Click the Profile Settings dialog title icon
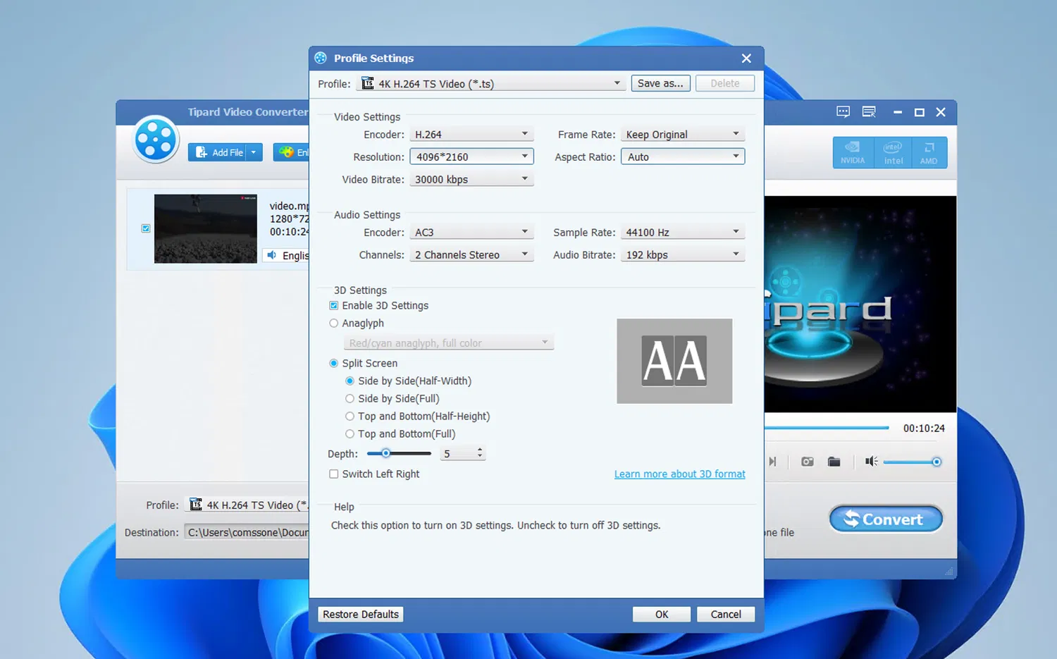Screen dimensions: 1057x659 tap(321, 58)
